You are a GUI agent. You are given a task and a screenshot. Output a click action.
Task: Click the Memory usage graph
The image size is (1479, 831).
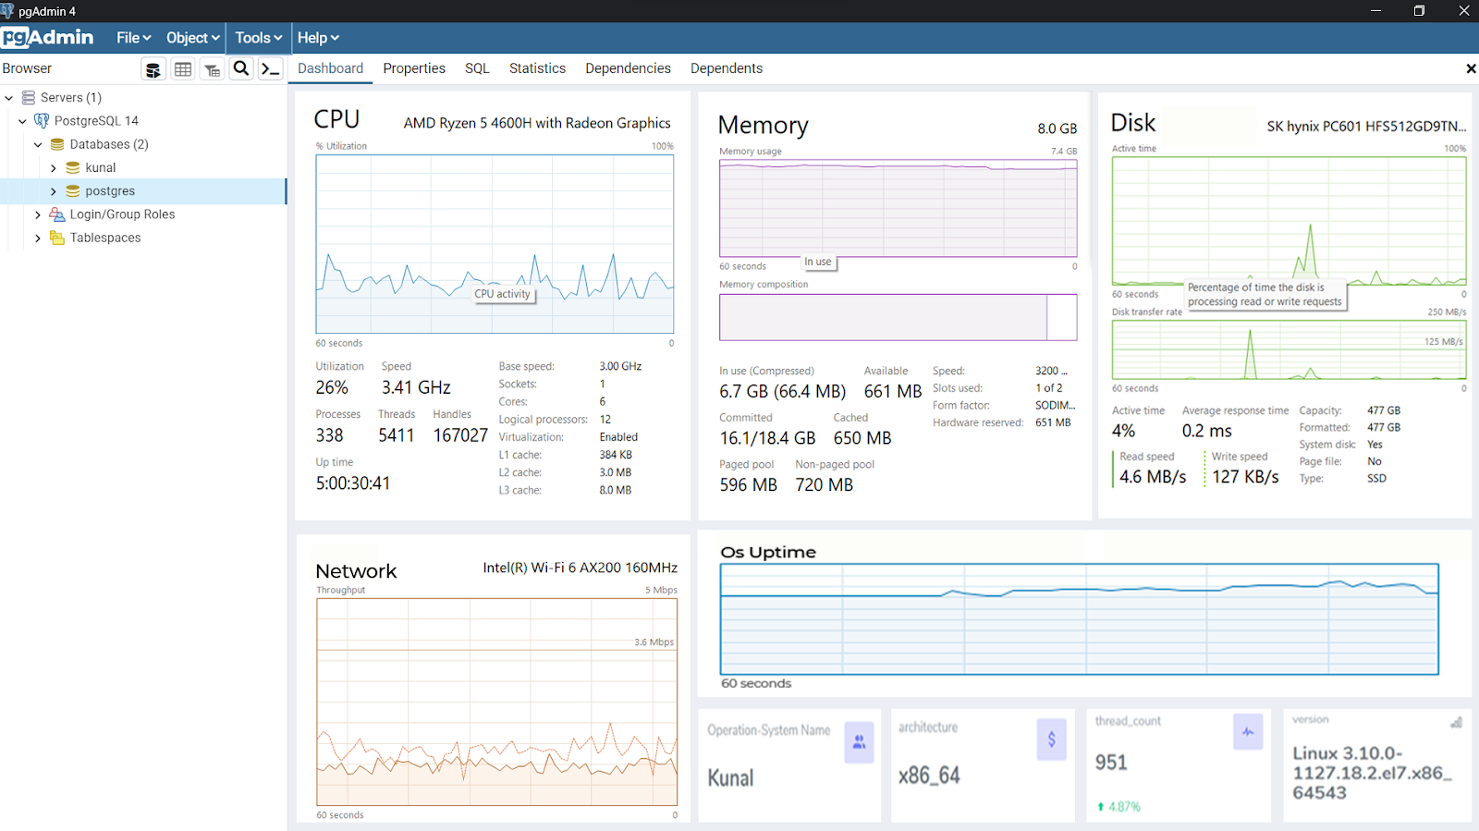(898, 208)
